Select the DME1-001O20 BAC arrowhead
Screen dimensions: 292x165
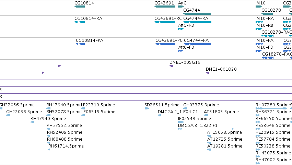click(x=208, y=73)
